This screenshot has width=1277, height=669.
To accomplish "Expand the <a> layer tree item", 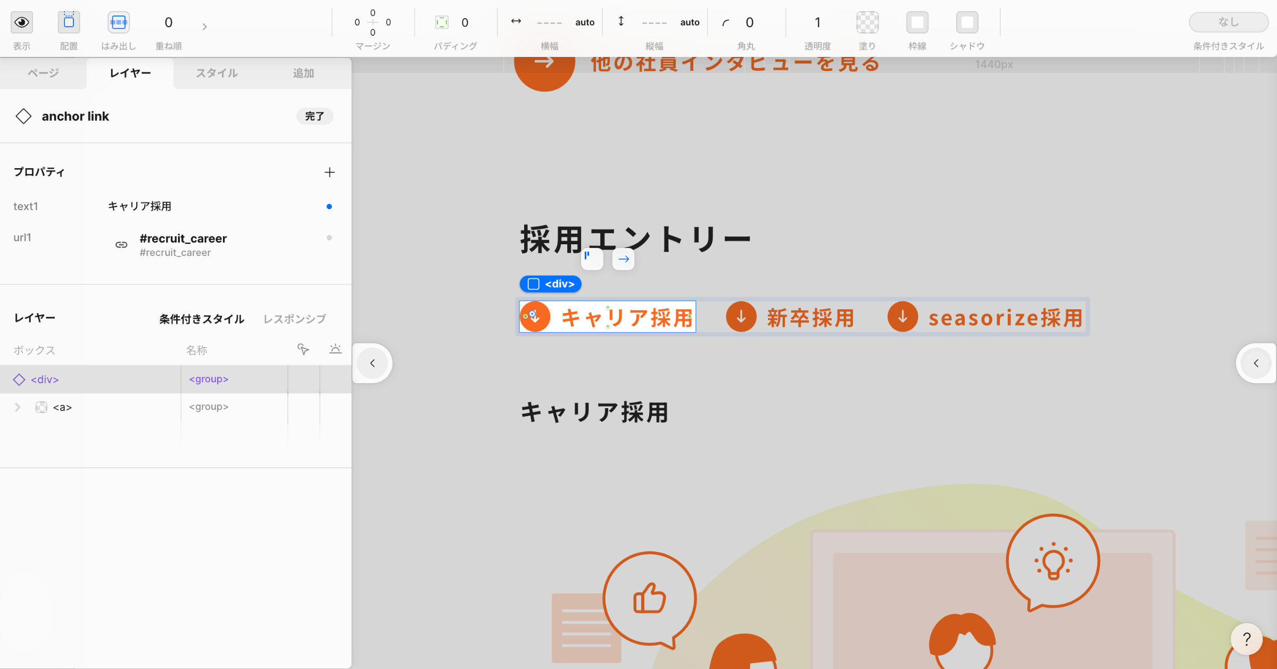I will (18, 407).
